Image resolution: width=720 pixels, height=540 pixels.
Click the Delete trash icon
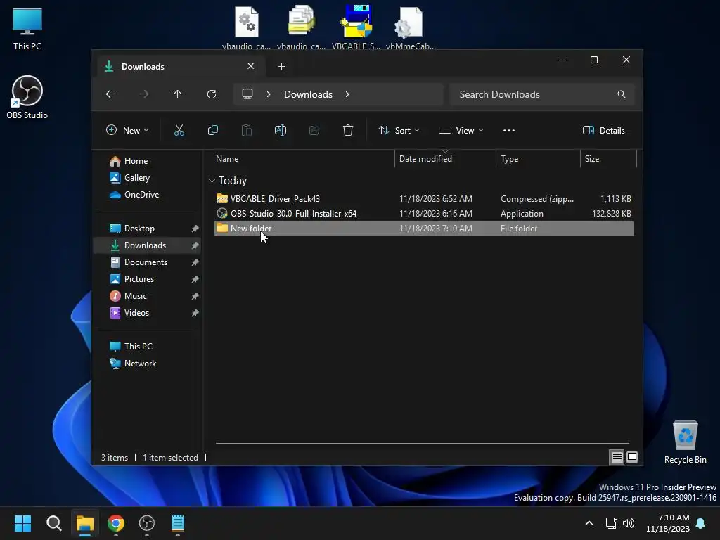(x=348, y=130)
